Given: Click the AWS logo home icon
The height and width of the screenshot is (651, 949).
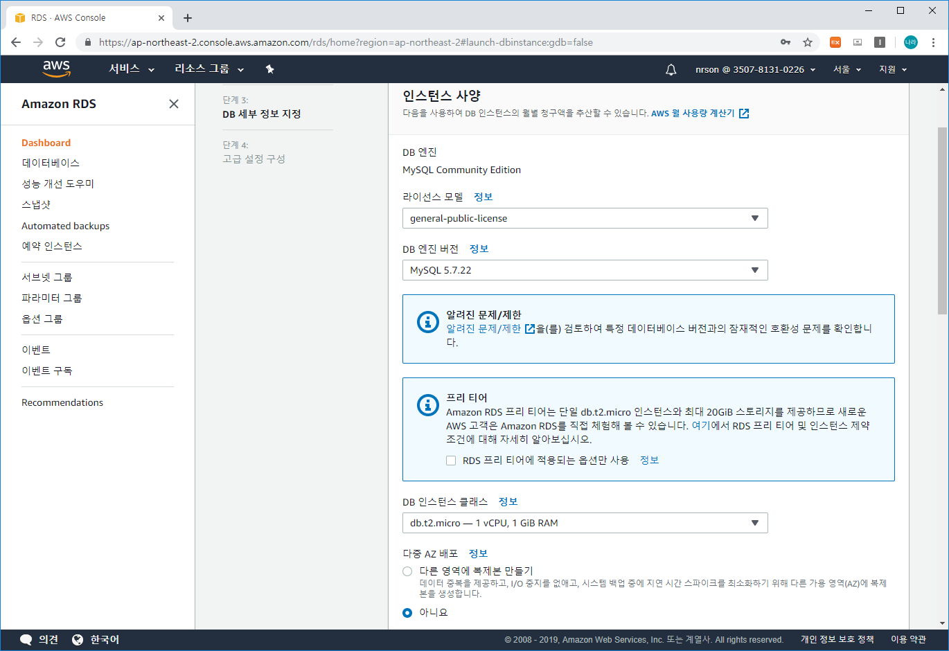Looking at the screenshot, I should (x=56, y=69).
